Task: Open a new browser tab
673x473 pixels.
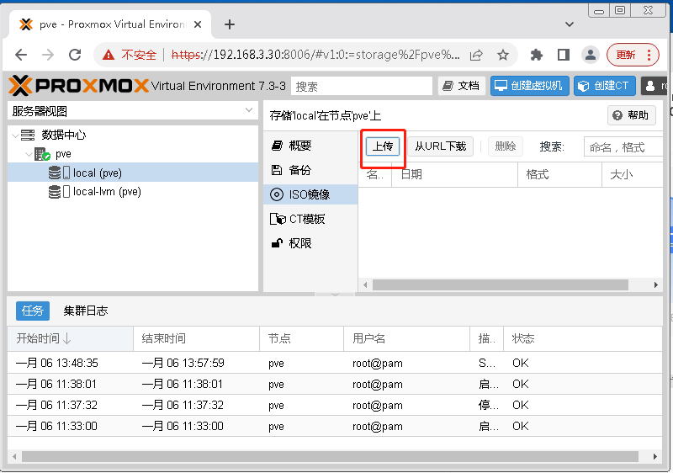Action: coord(230,24)
